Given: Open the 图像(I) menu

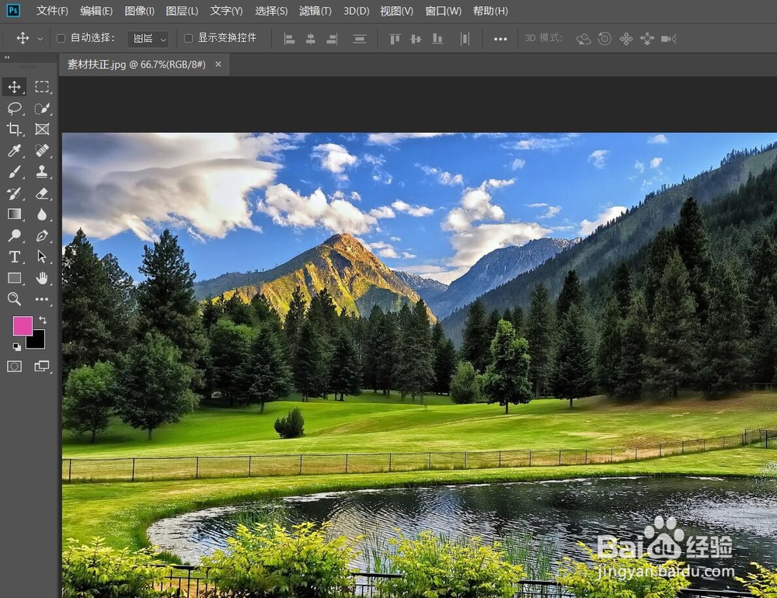Looking at the screenshot, I should tap(139, 11).
